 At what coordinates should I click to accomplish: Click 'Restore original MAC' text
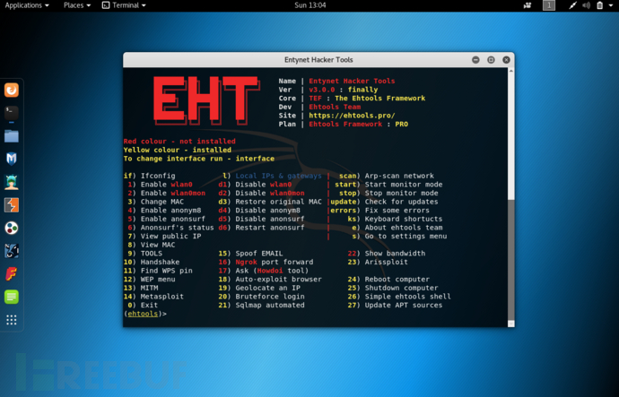(x=279, y=202)
